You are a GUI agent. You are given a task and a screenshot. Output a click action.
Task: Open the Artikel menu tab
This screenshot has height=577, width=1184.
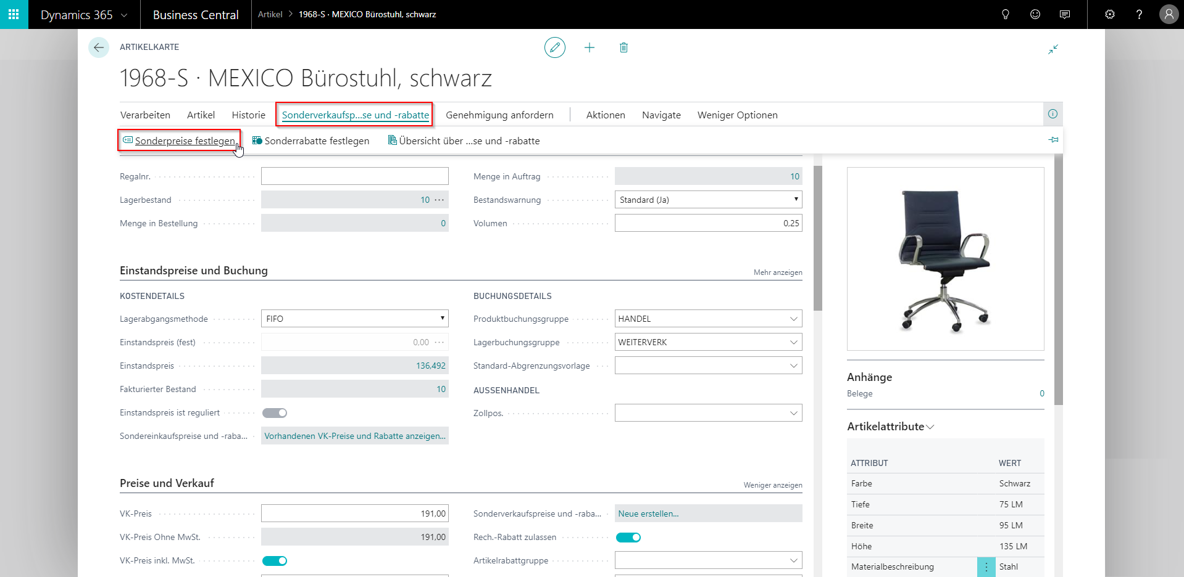click(x=201, y=115)
